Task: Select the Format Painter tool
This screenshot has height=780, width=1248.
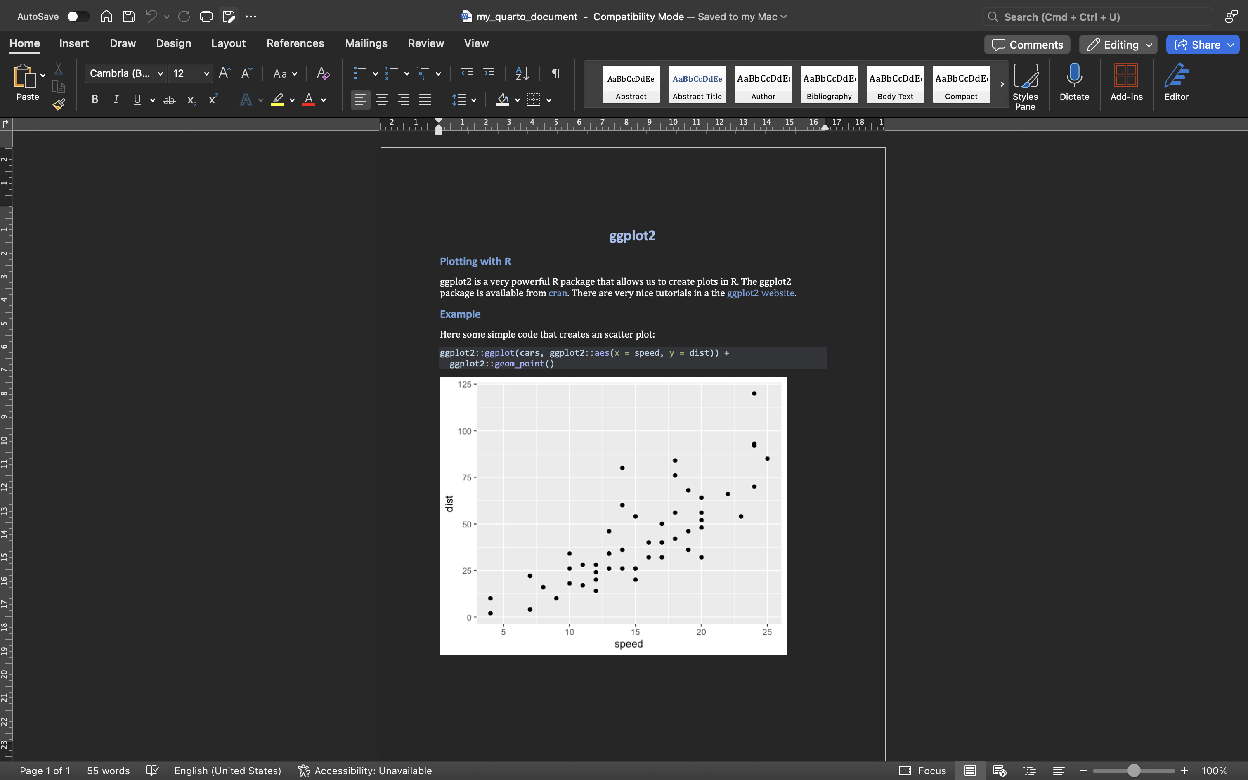Action: (59, 104)
